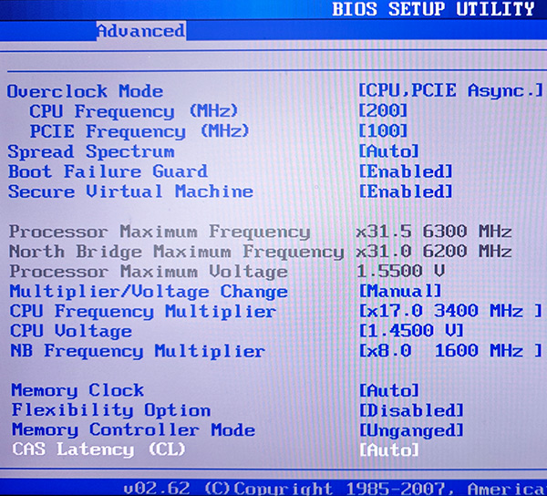Viewport: 547px width, 496px height.
Task: Open Spread Spectrum Auto option
Action: point(389,151)
